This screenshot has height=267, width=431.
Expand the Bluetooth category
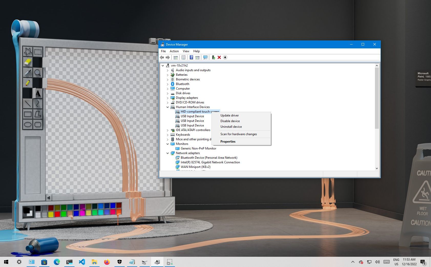point(168,84)
